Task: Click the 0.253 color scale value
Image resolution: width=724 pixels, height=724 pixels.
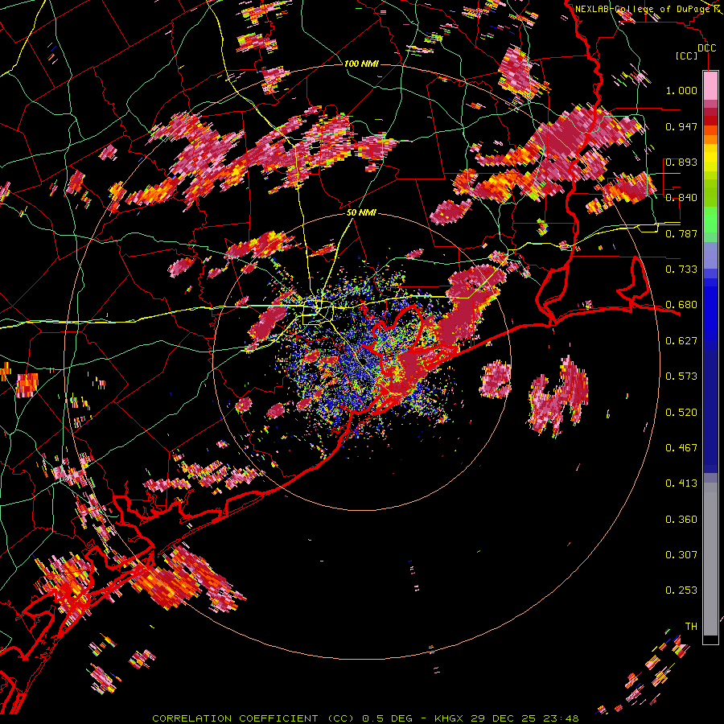Action: (x=681, y=590)
